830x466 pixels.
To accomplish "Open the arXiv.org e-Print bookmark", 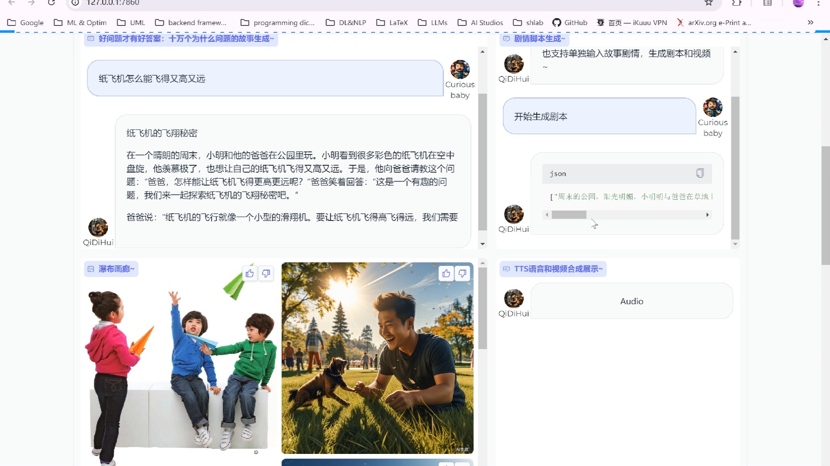I will point(714,22).
